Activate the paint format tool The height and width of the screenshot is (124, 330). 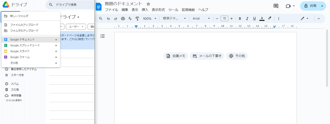pos(137,18)
